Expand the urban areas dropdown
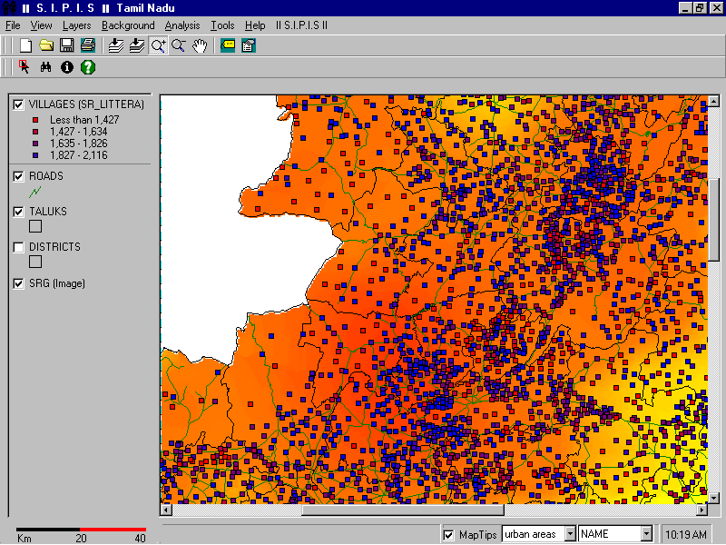The height and width of the screenshot is (545, 726). point(570,534)
